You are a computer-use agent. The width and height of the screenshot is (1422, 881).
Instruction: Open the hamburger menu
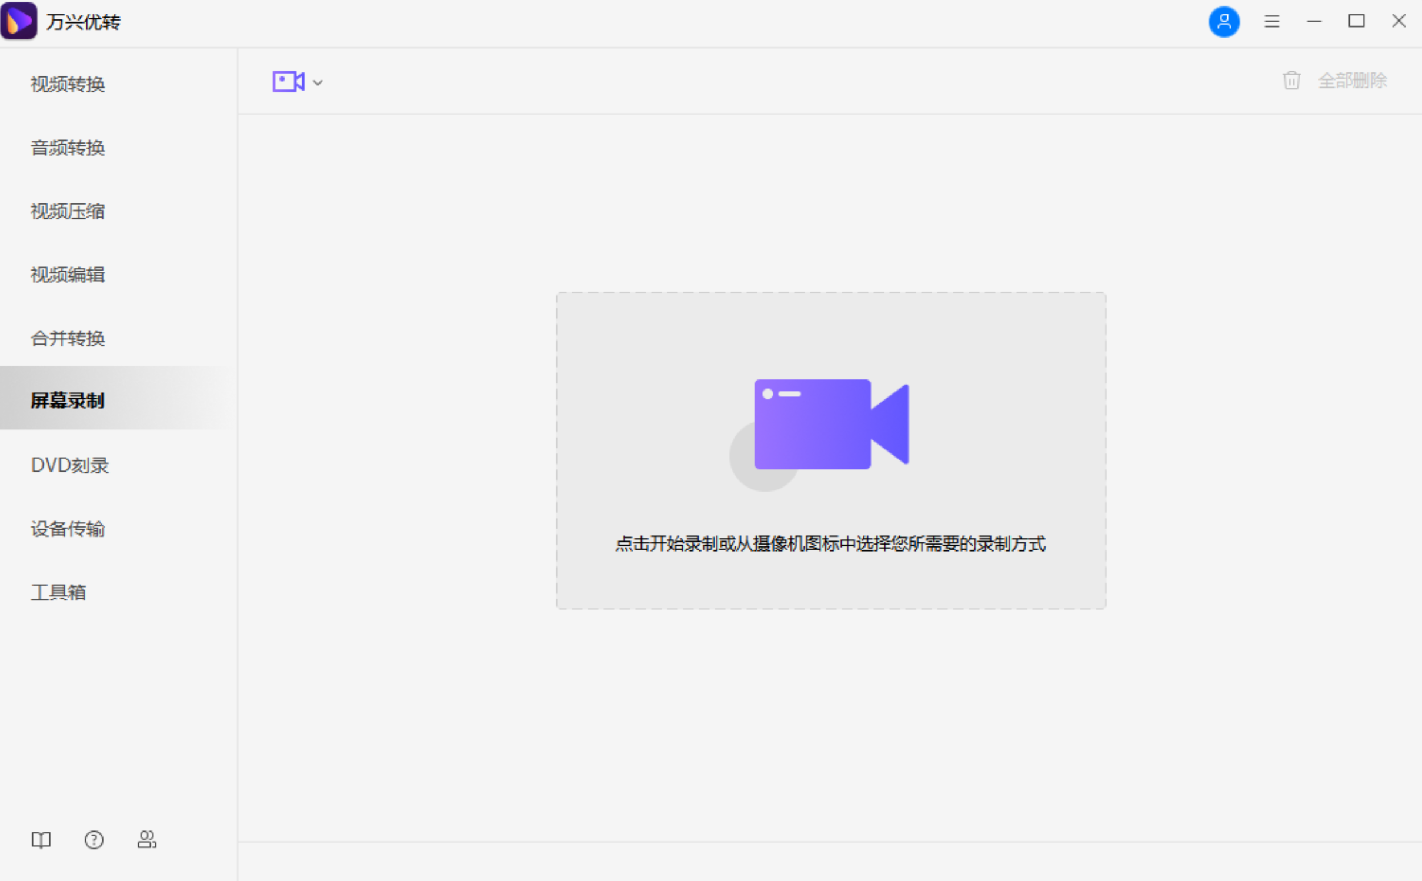coord(1272,21)
